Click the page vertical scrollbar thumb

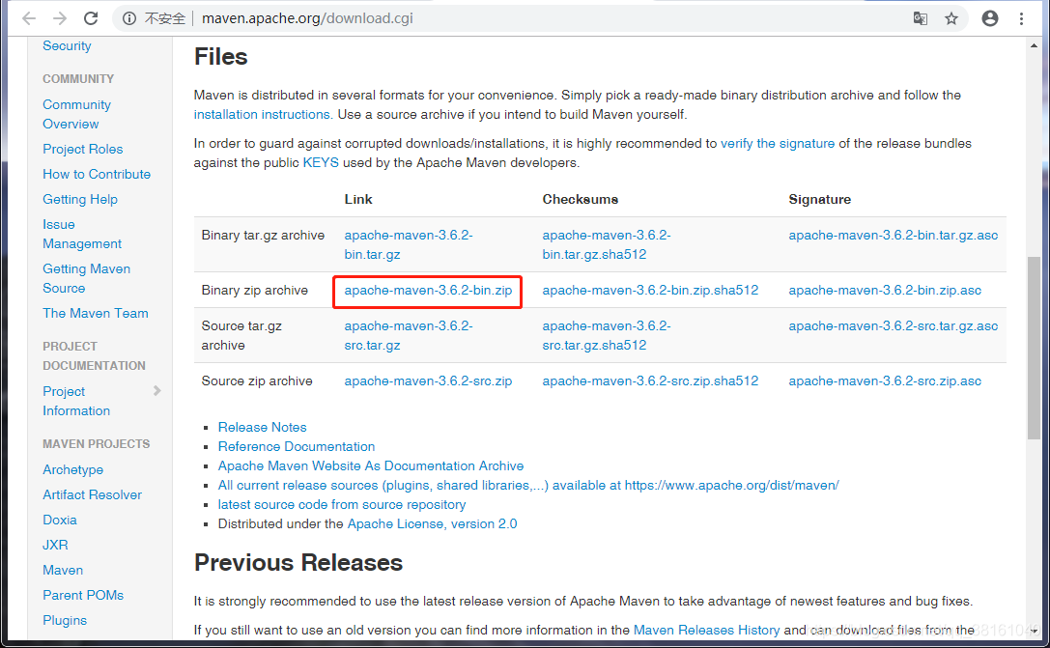coord(1034,348)
